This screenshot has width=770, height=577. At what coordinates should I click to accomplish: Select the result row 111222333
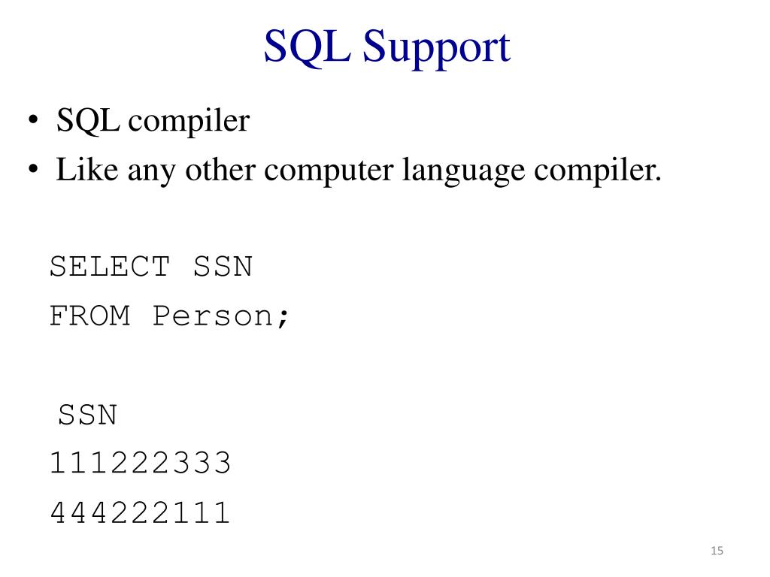point(140,463)
